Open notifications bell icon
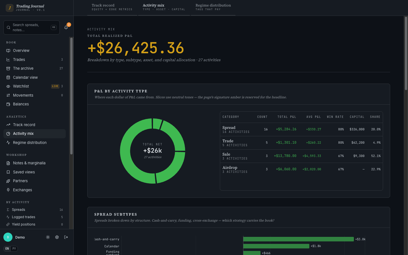Image resolution: width=408 pixels, height=255 pixels. point(66,27)
